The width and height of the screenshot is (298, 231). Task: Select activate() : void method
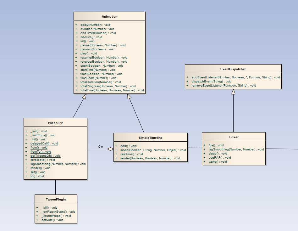tap(52, 220)
